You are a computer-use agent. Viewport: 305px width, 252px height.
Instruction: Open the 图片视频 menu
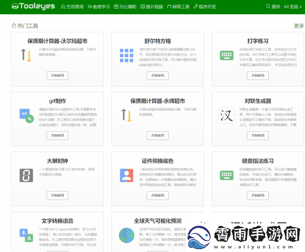click(152, 7)
